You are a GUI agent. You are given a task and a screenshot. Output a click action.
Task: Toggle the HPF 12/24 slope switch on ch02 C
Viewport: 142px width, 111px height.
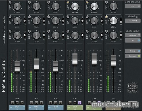click(x=44, y=35)
